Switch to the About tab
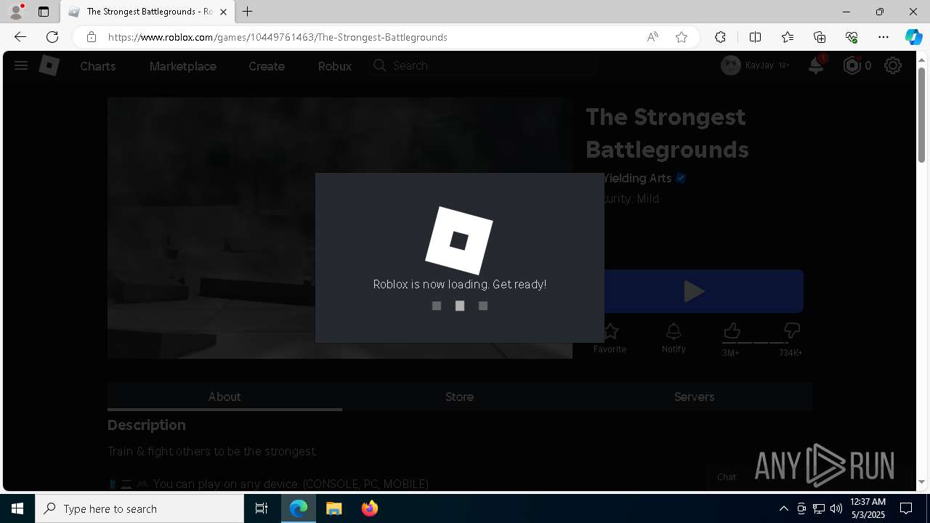930x523 pixels. [225, 397]
